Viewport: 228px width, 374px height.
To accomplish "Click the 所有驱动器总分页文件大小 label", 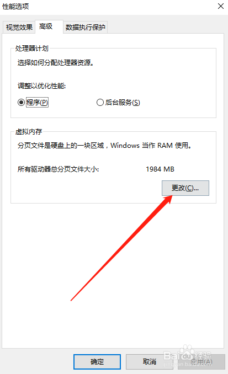I will 59,169.
